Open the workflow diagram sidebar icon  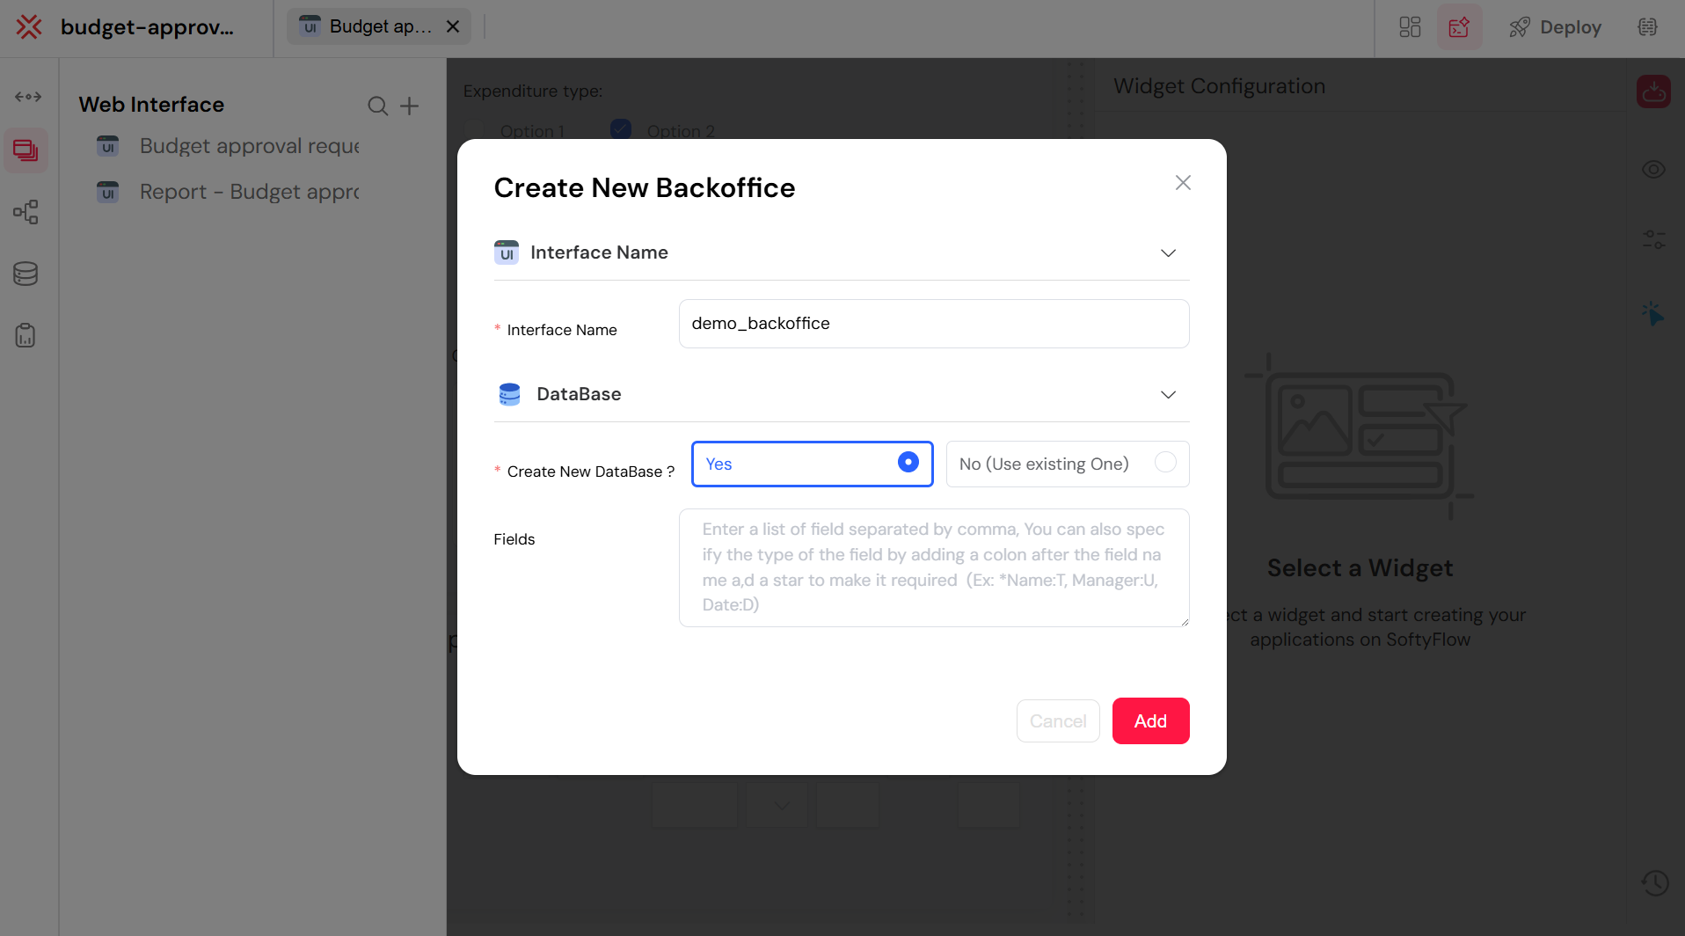(x=26, y=212)
